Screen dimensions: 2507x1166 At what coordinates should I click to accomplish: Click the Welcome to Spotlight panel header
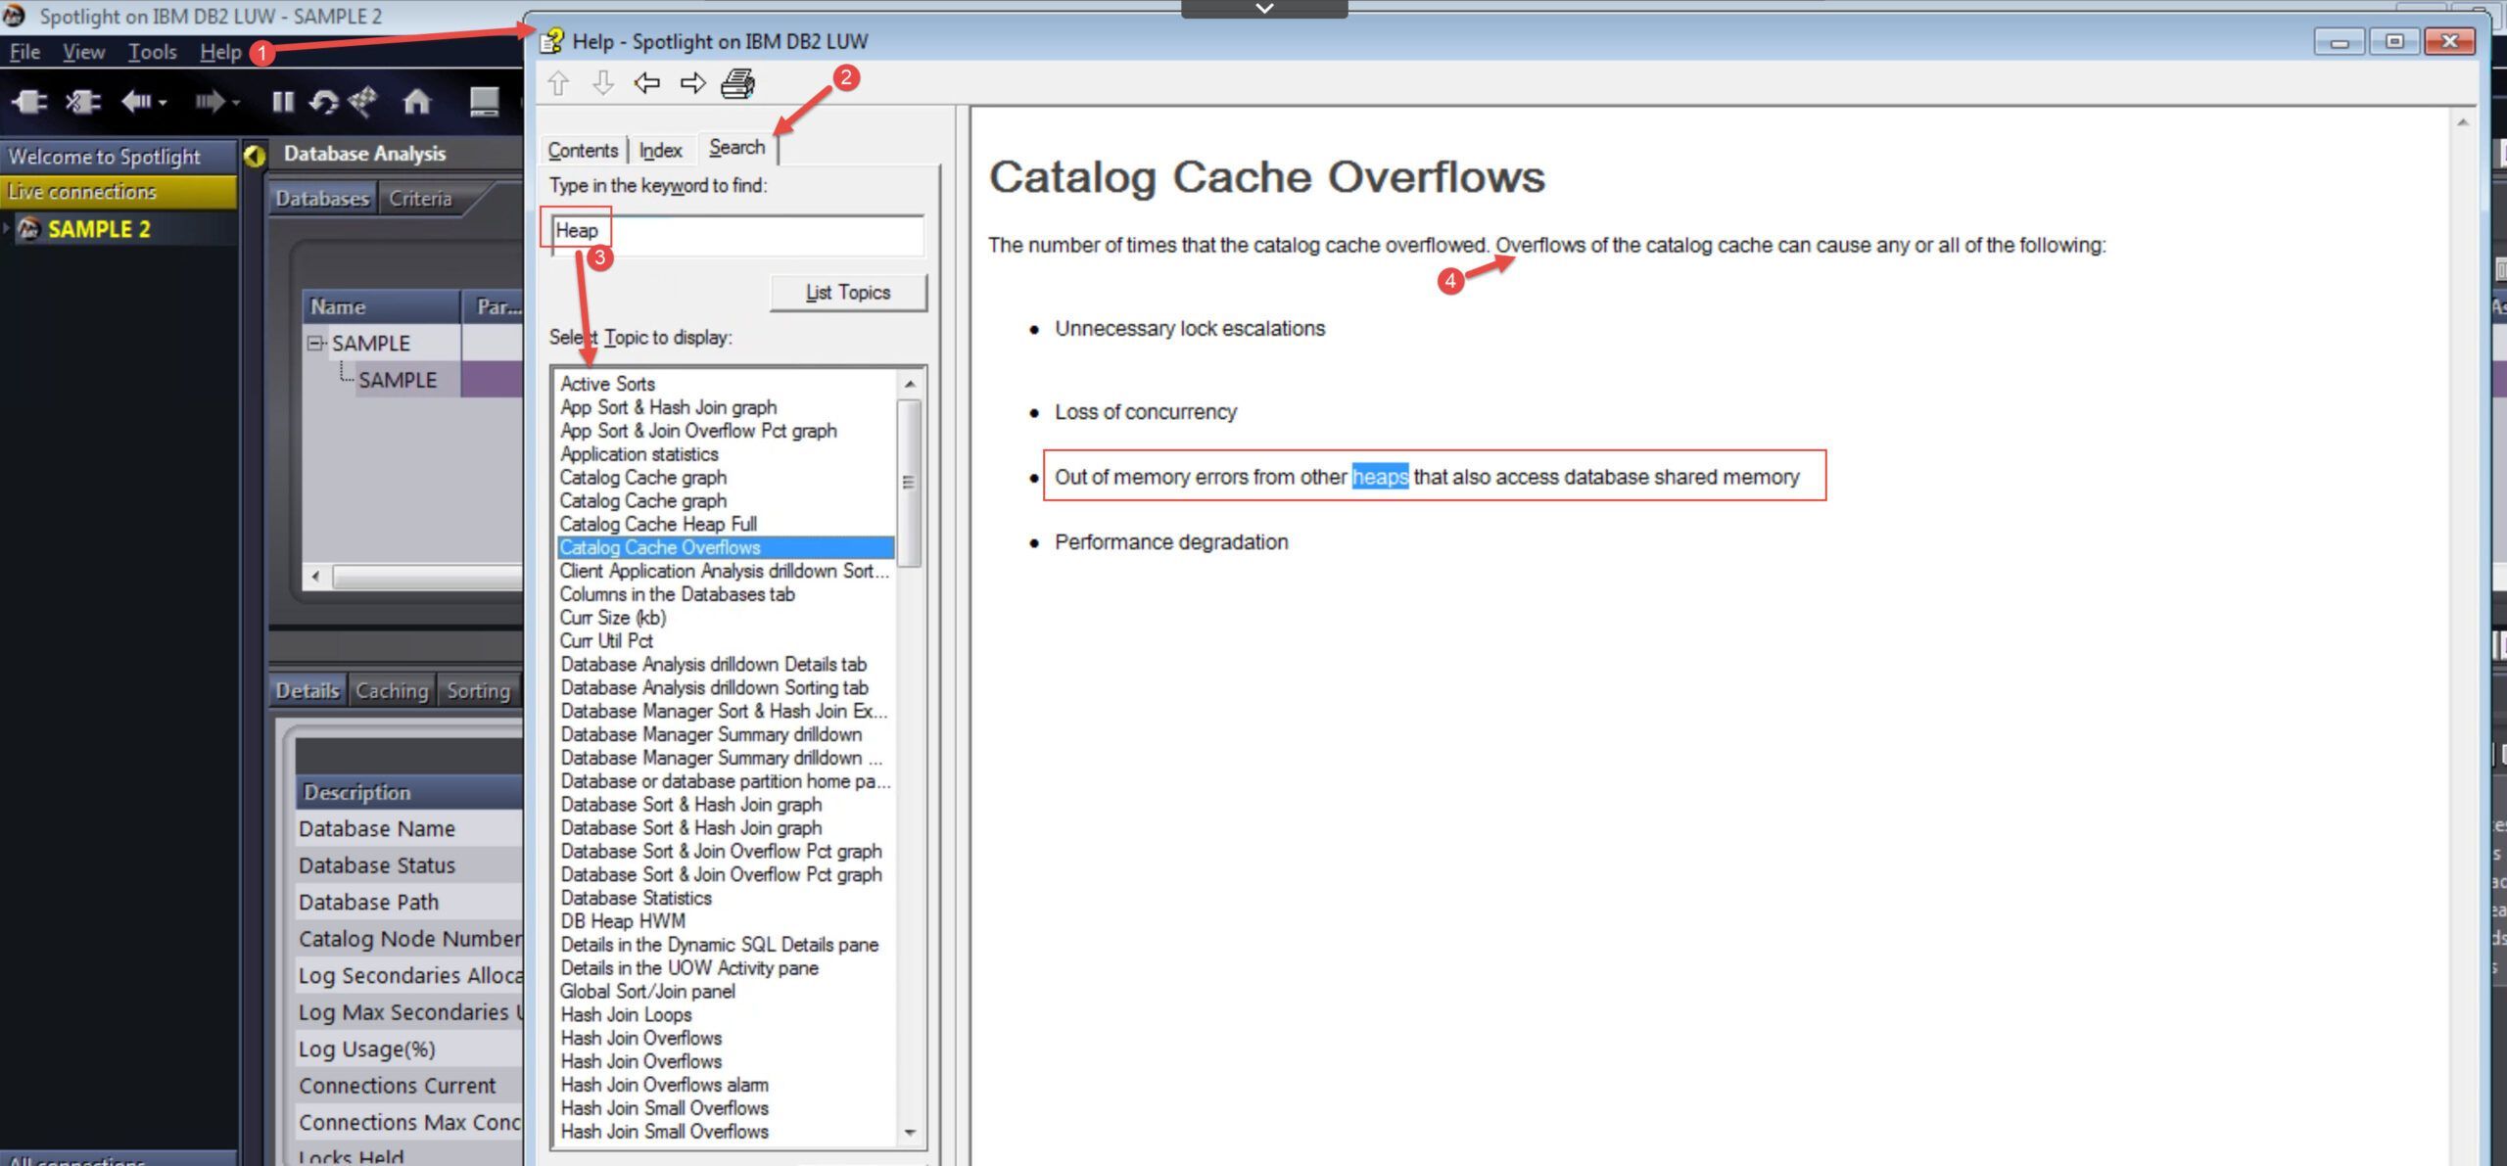coord(118,157)
